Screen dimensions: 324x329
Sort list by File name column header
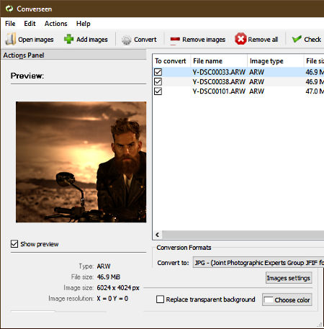click(x=219, y=61)
